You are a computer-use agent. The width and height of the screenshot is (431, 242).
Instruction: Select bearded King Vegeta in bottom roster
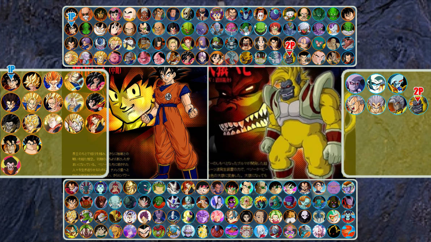coord(304,187)
